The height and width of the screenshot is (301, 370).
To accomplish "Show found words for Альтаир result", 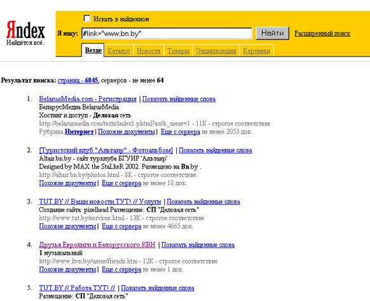I will (216, 150).
